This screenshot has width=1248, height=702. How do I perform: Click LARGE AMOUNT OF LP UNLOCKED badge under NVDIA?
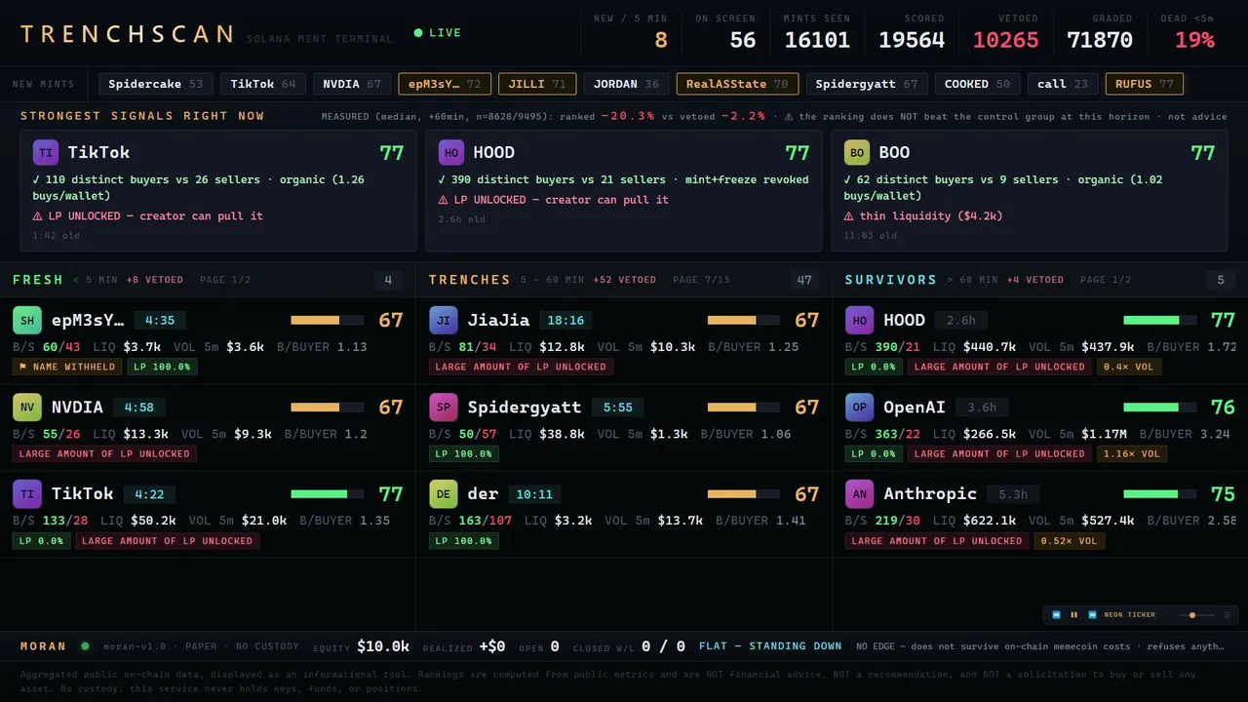coord(104,453)
